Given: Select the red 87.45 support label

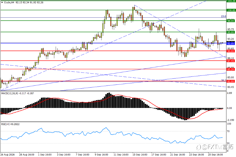Looking at the screenshot, I should (231, 61).
